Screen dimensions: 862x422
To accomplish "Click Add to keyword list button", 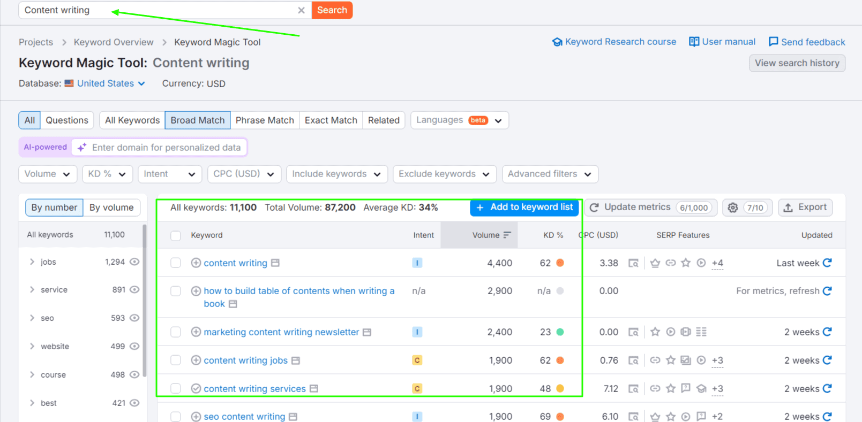I will [x=524, y=208].
